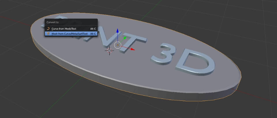277x118 pixels.
Task: Click the curve icon beside Curve from Mesh/Text
Action: pyautogui.click(x=48, y=29)
